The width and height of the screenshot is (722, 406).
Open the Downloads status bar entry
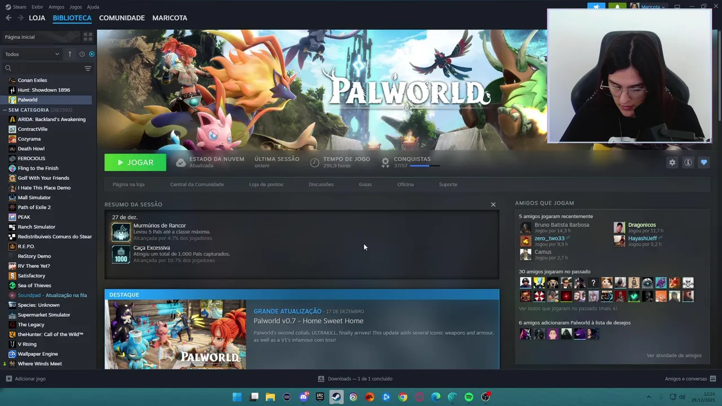coord(355,379)
